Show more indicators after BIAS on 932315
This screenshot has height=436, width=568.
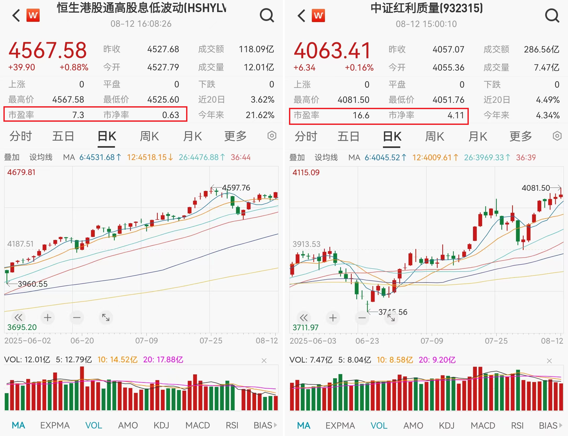click(x=561, y=425)
